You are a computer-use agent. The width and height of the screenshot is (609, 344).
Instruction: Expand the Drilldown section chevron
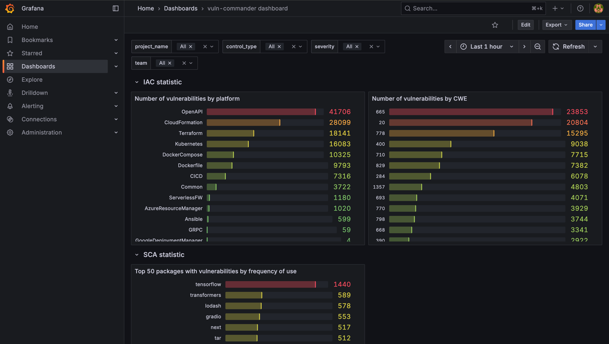(116, 93)
